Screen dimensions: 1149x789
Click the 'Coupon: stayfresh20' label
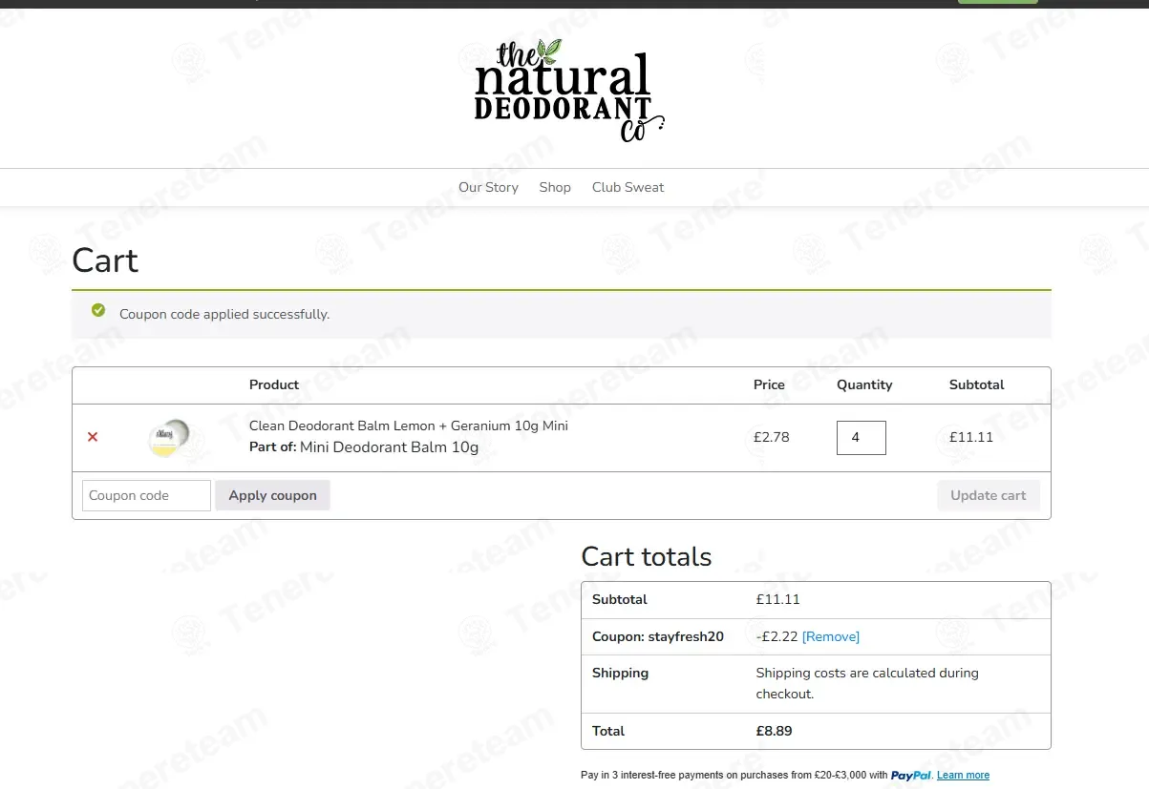point(658,636)
